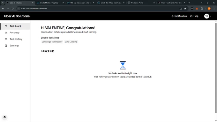Open the Help link in header
This screenshot has height=122, width=217.
[194, 16]
